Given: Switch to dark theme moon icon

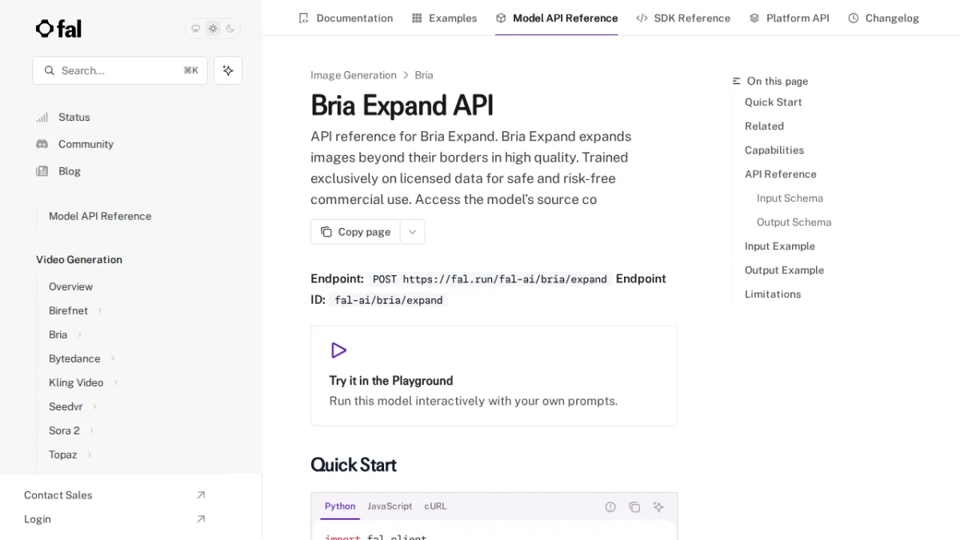Looking at the screenshot, I should click(230, 29).
